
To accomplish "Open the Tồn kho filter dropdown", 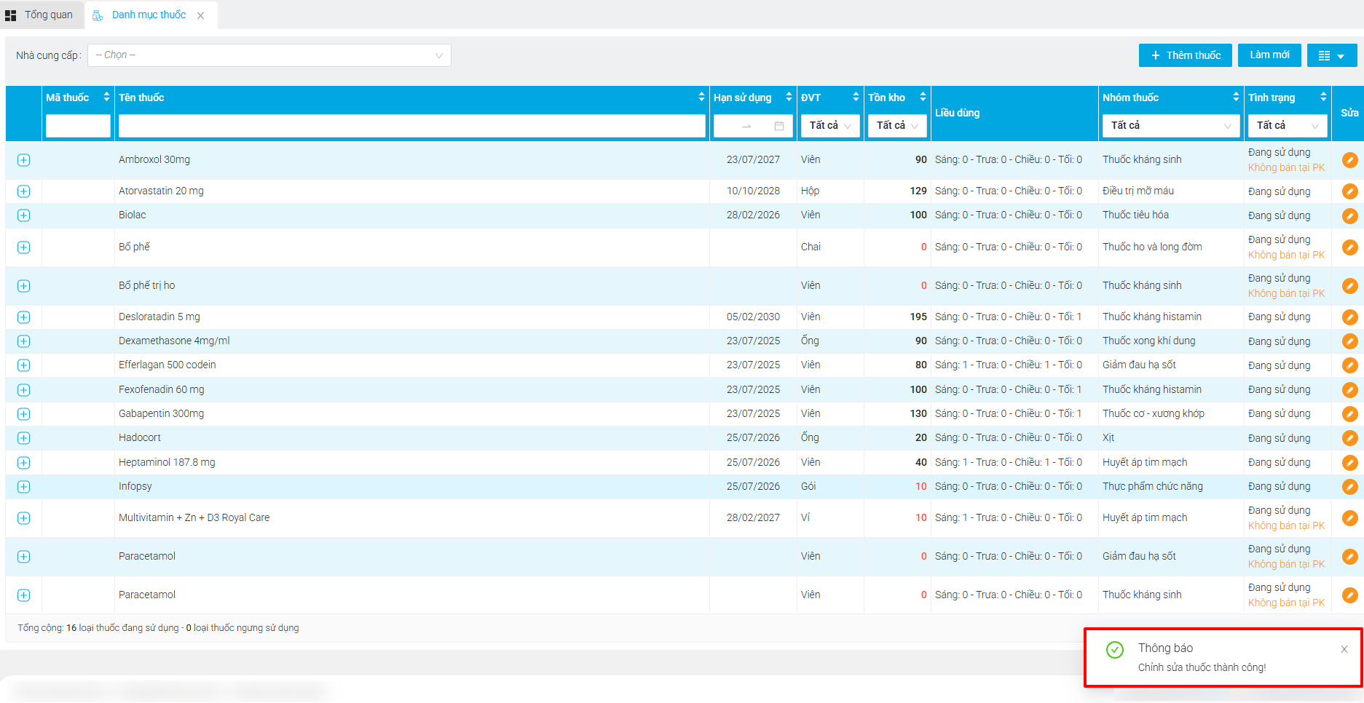I will click(x=897, y=126).
